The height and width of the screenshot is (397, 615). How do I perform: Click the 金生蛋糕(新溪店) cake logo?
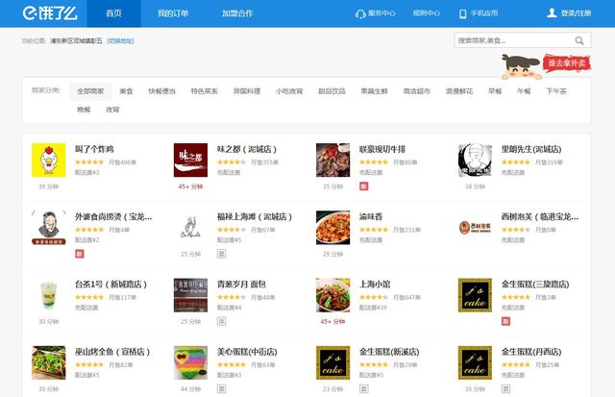click(333, 362)
